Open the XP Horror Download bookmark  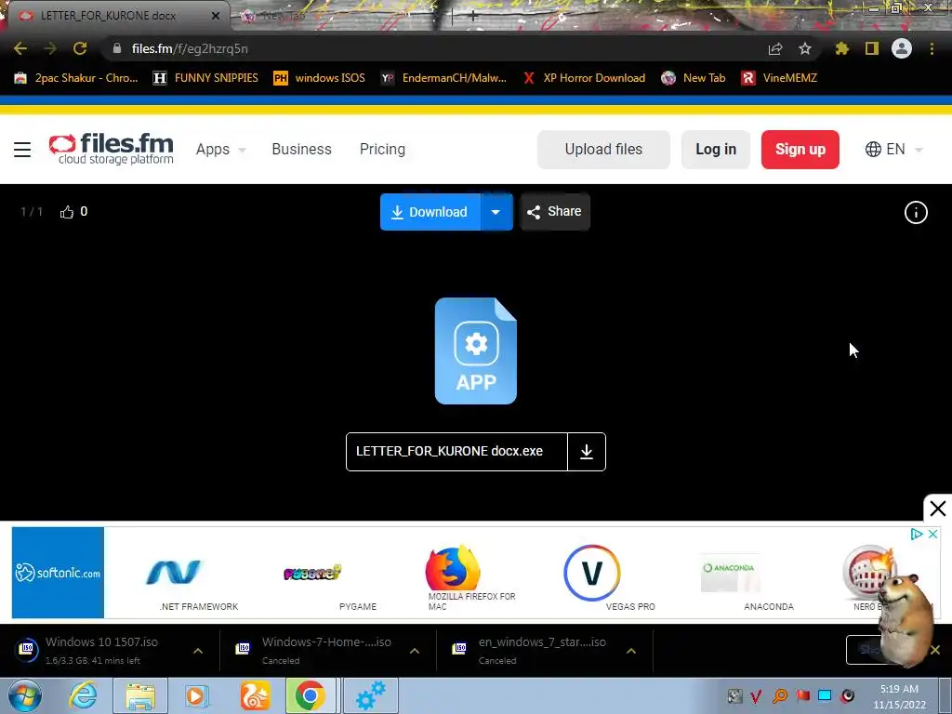click(x=584, y=78)
